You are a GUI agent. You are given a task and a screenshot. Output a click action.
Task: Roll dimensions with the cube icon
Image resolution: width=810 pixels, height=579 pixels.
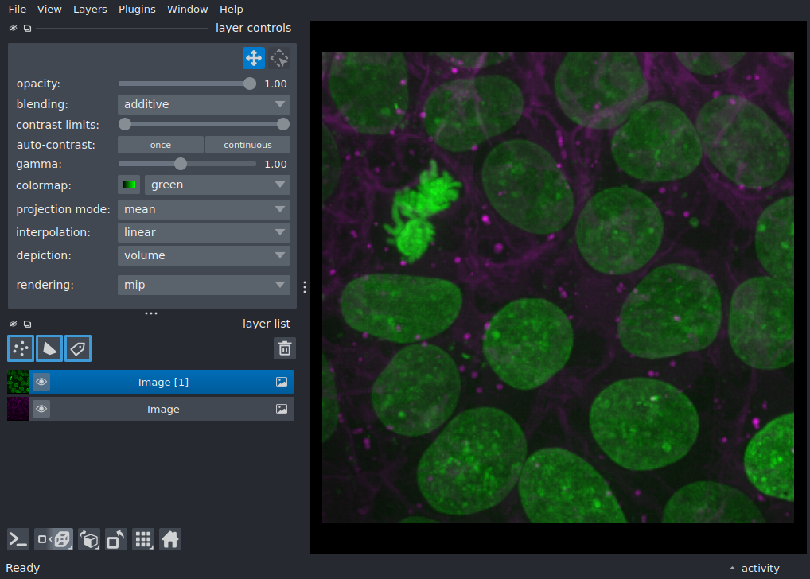tap(89, 540)
